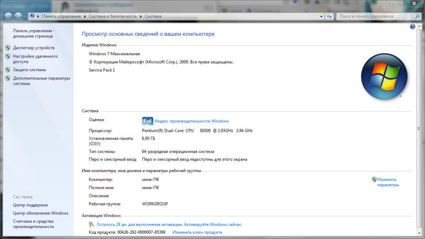Click the keys icon in activation section

[x=92, y=224]
